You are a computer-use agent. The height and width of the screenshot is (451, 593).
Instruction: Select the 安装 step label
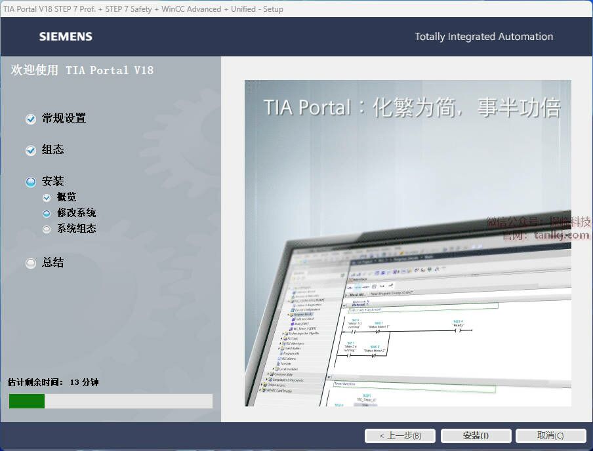pyautogui.click(x=52, y=181)
